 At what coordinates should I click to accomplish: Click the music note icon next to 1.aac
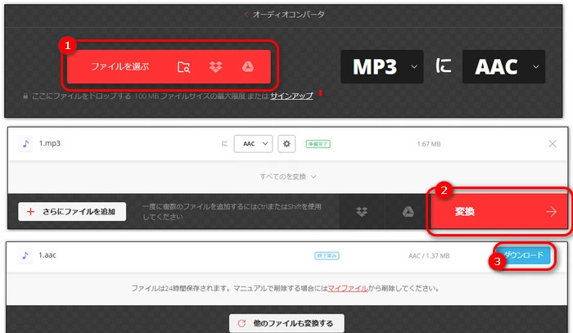pos(25,255)
